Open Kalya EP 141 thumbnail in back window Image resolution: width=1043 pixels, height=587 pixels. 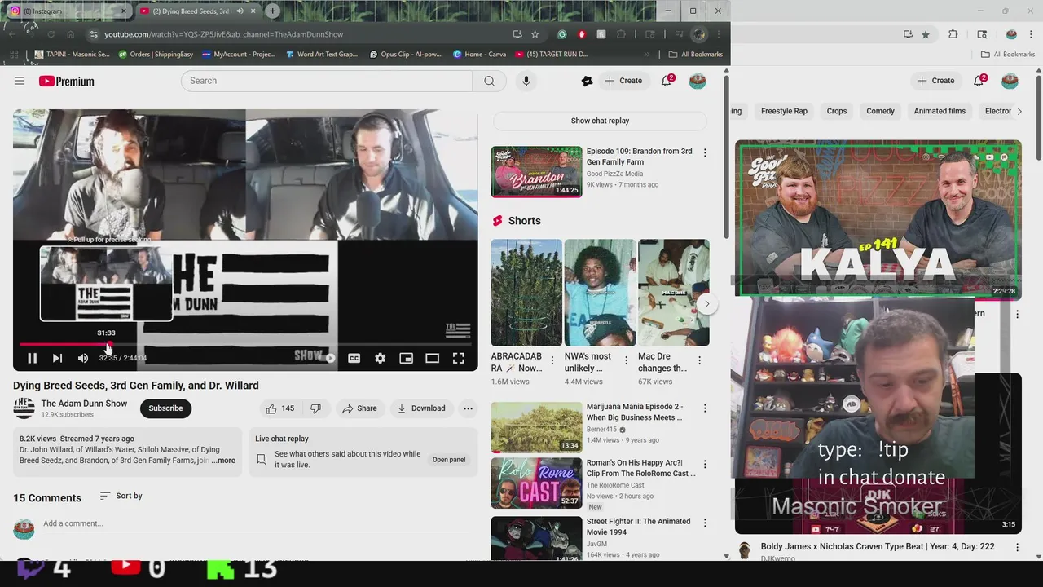(x=878, y=218)
